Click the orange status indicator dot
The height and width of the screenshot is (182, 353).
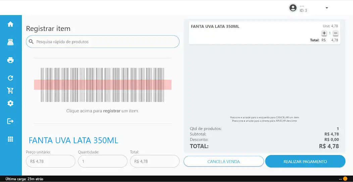345,179
